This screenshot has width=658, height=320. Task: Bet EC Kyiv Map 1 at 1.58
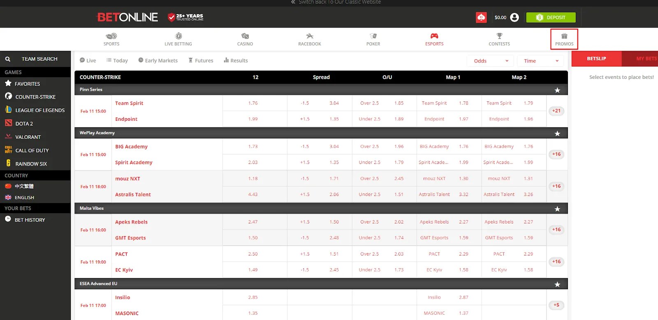click(x=449, y=270)
